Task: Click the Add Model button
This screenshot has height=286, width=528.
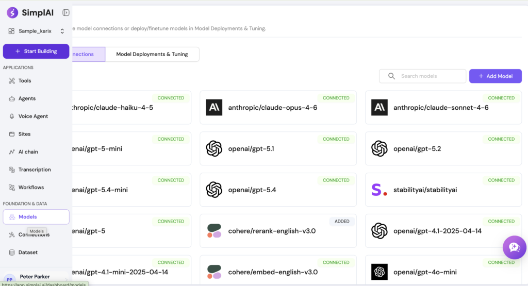Action: coord(496,76)
